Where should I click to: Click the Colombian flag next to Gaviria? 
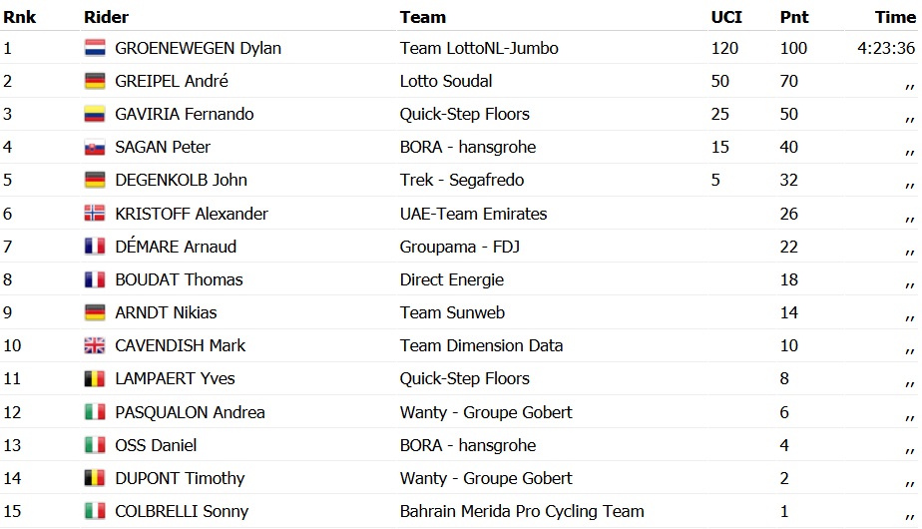(95, 114)
